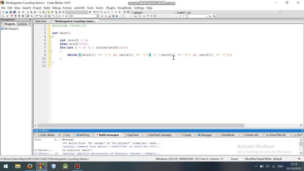Open the Settings menu
Viewport: 304px width, 171px height.
139,8
